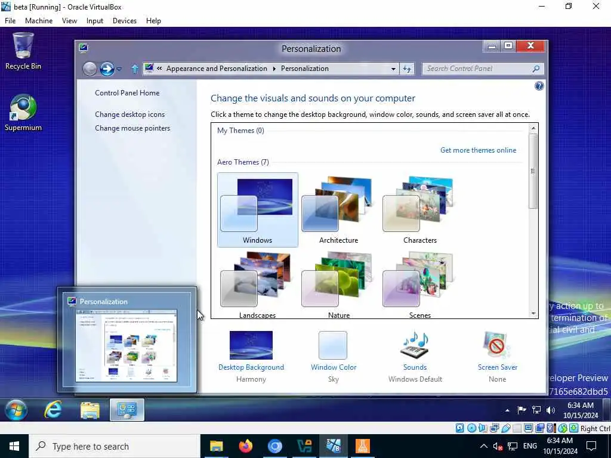Click themes list scroll down arrow

click(x=533, y=314)
